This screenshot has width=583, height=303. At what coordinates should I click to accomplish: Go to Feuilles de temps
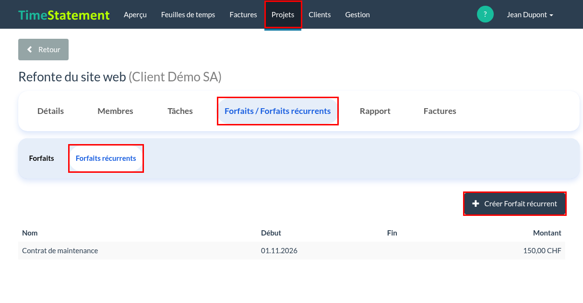[x=188, y=15]
